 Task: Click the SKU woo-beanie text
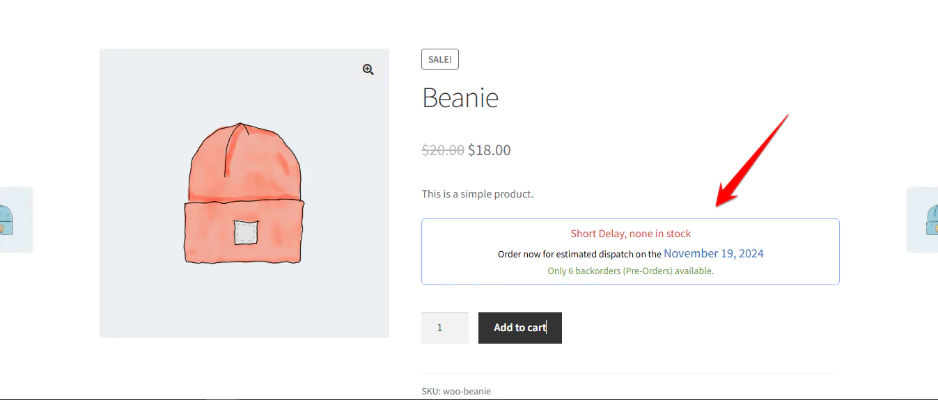[456, 392]
